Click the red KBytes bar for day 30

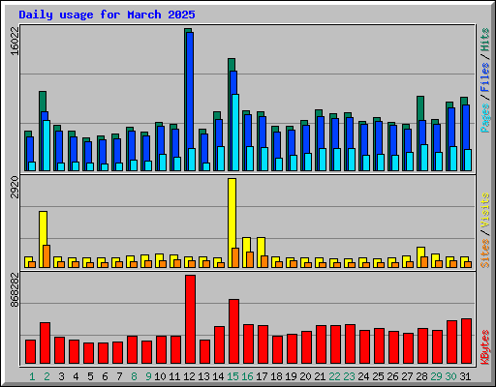pyautogui.click(x=451, y=342)
